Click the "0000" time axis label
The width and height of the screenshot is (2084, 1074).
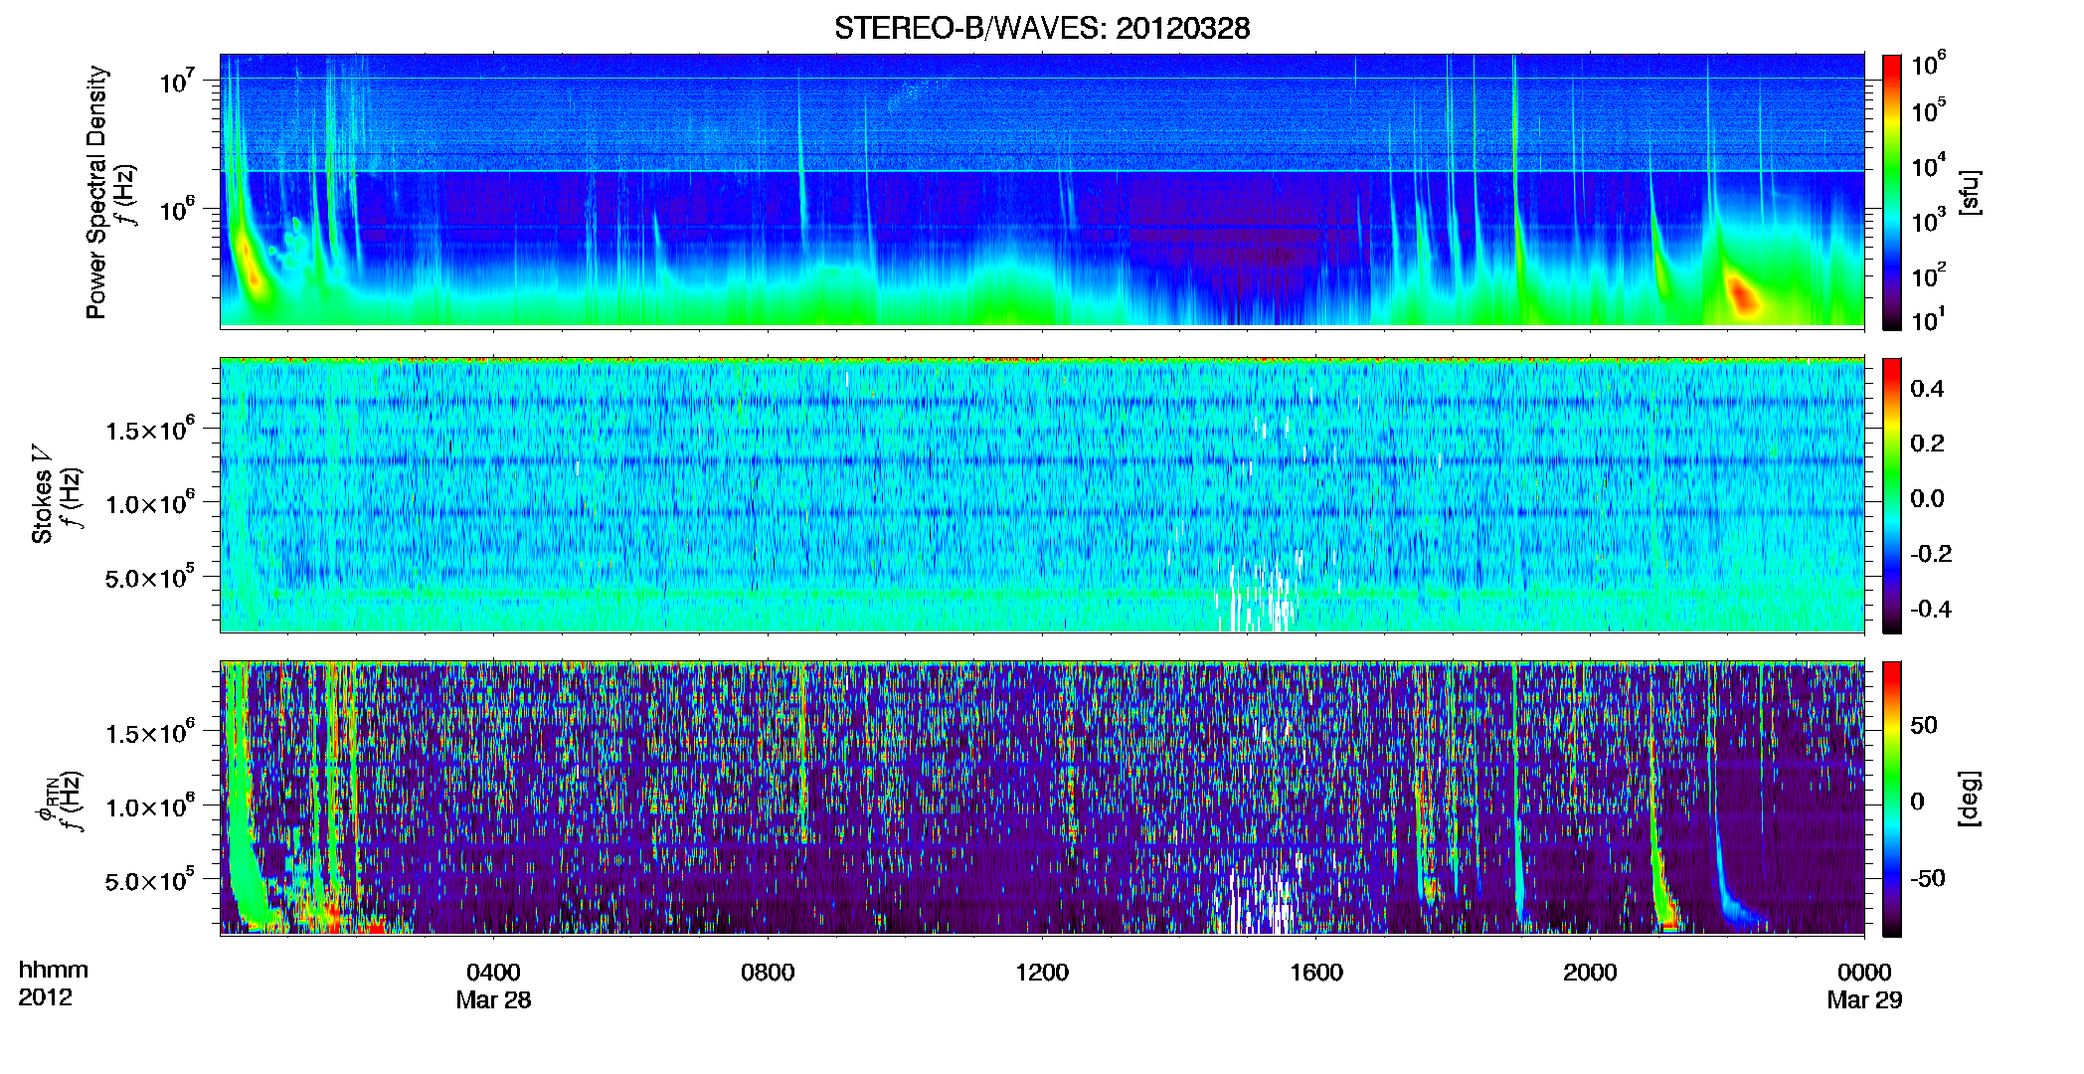[1864, 973]
